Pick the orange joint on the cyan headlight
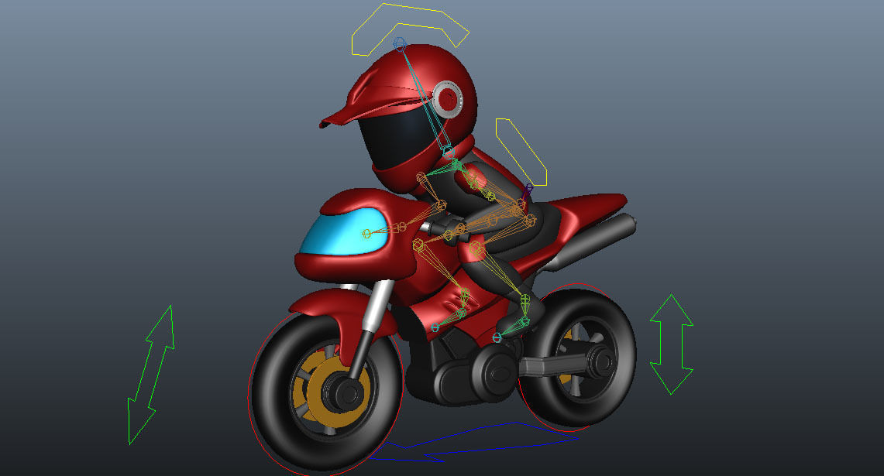This screenshot has width=884, height=476. [366, 233]
